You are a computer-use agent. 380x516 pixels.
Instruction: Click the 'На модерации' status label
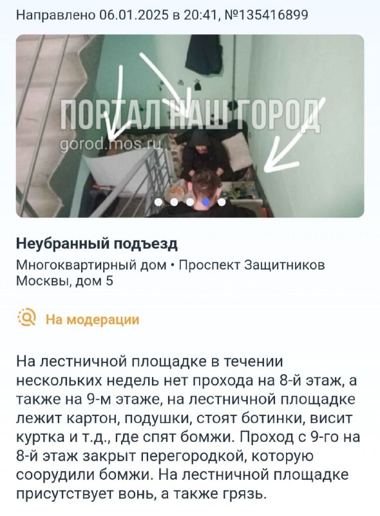[x=92, y=319]
